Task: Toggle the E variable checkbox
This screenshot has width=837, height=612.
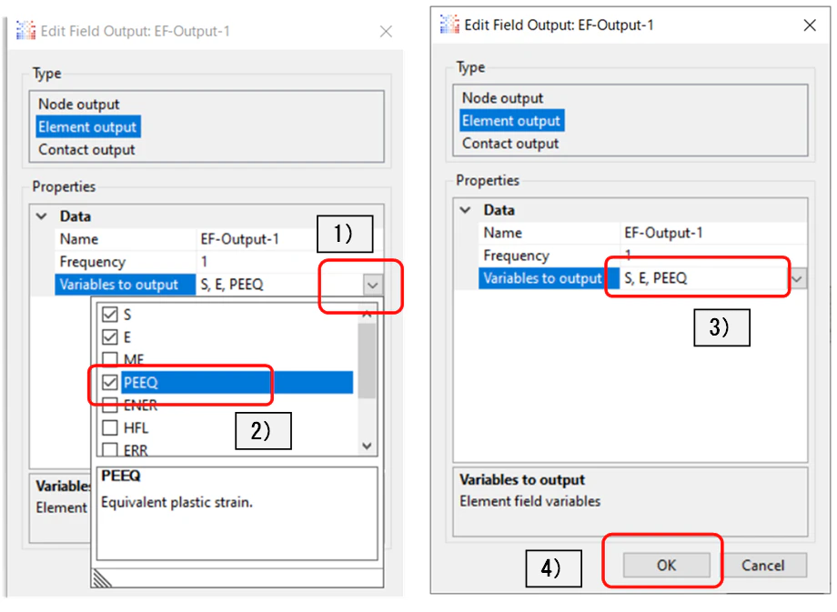Action: coord(110,337)
